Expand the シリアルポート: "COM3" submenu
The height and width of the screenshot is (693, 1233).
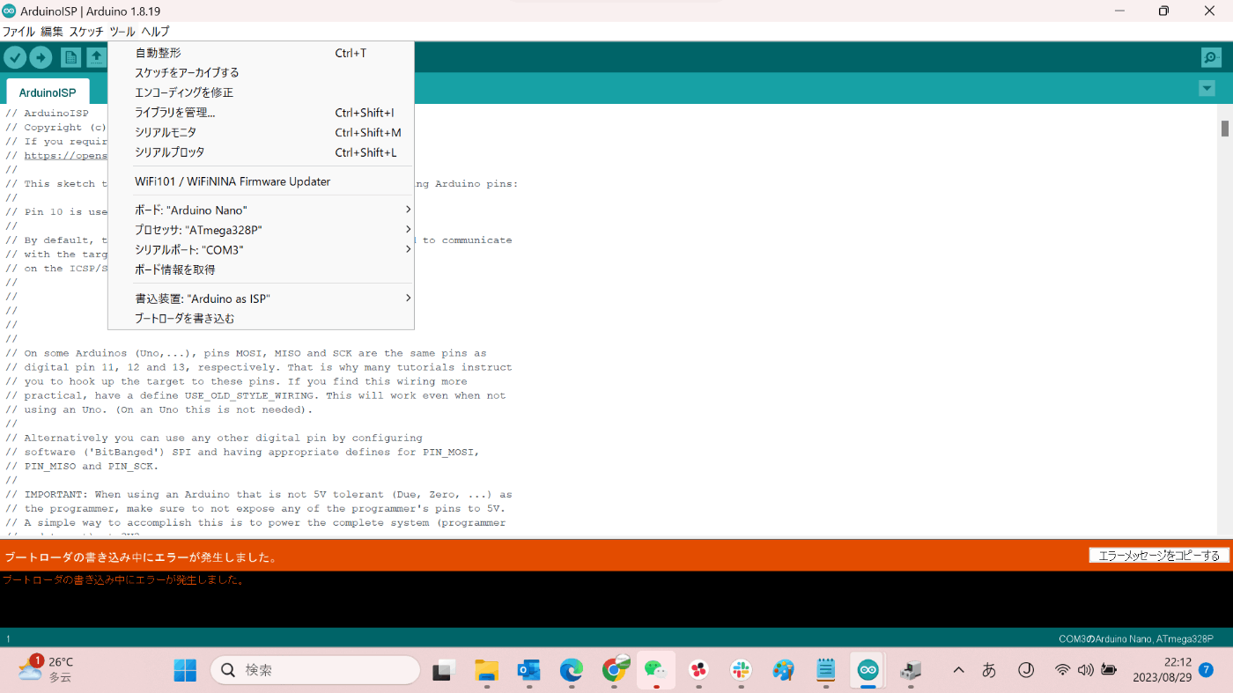[261, 250]
